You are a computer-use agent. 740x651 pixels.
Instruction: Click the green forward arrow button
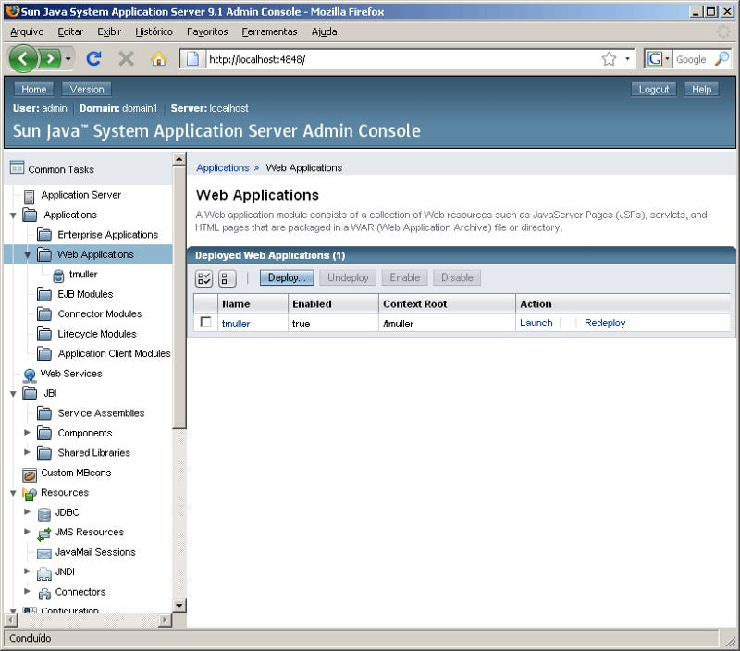click(x=50, y=59)
